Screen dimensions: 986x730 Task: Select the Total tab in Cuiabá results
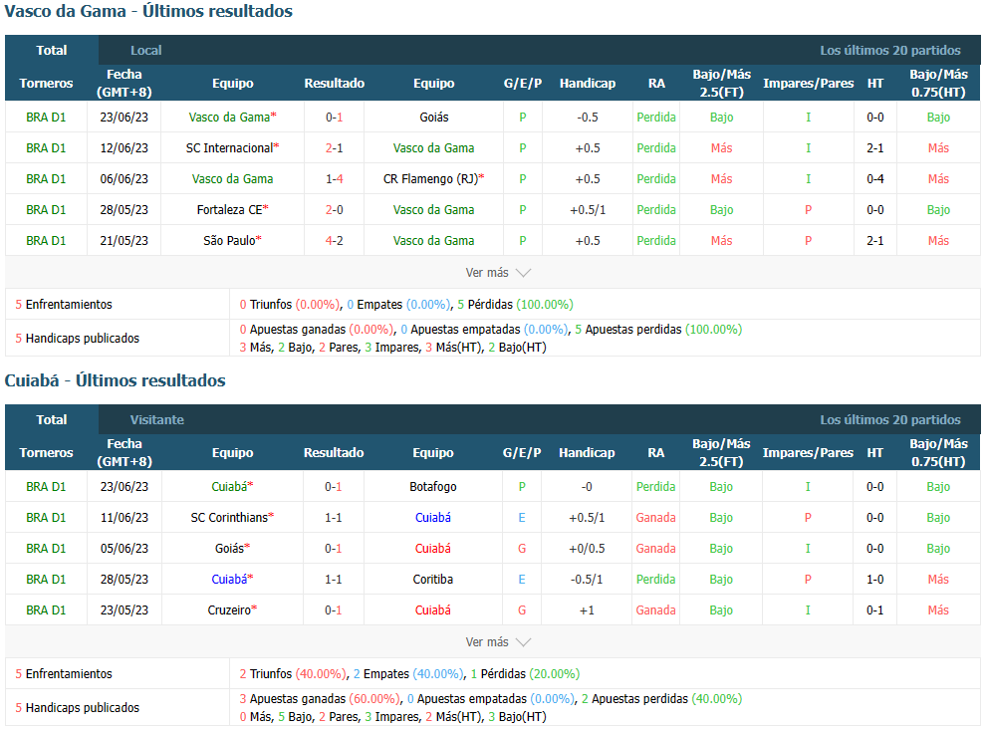[52, 419]
